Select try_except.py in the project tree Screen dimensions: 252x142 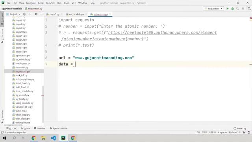pos(22,95)
